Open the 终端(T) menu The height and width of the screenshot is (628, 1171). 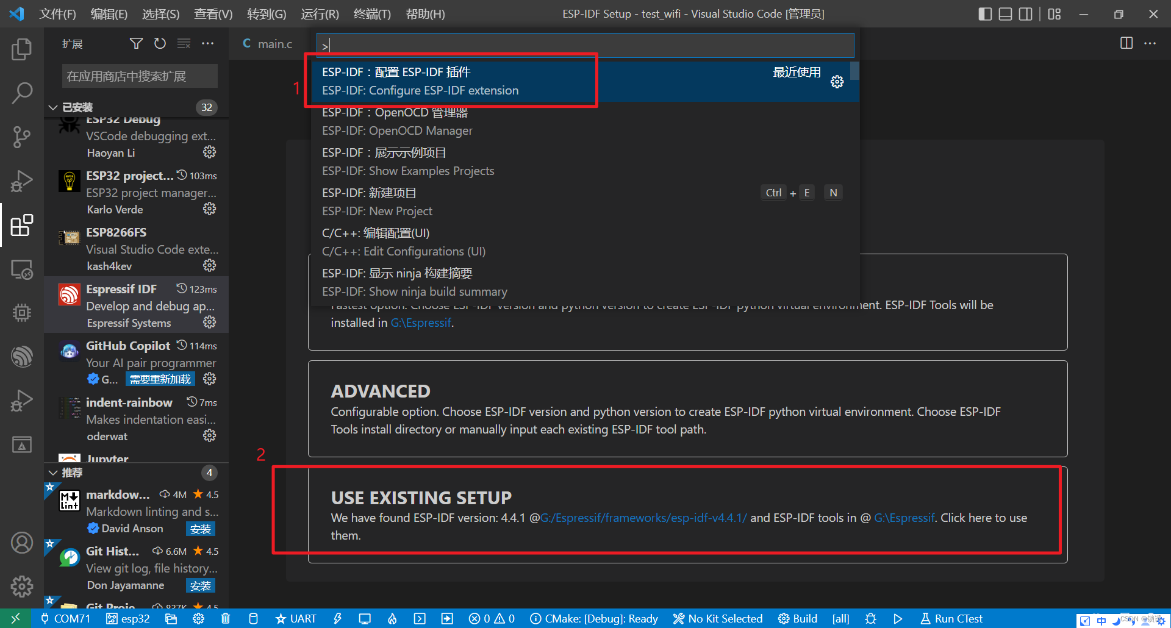pos(372,13)
